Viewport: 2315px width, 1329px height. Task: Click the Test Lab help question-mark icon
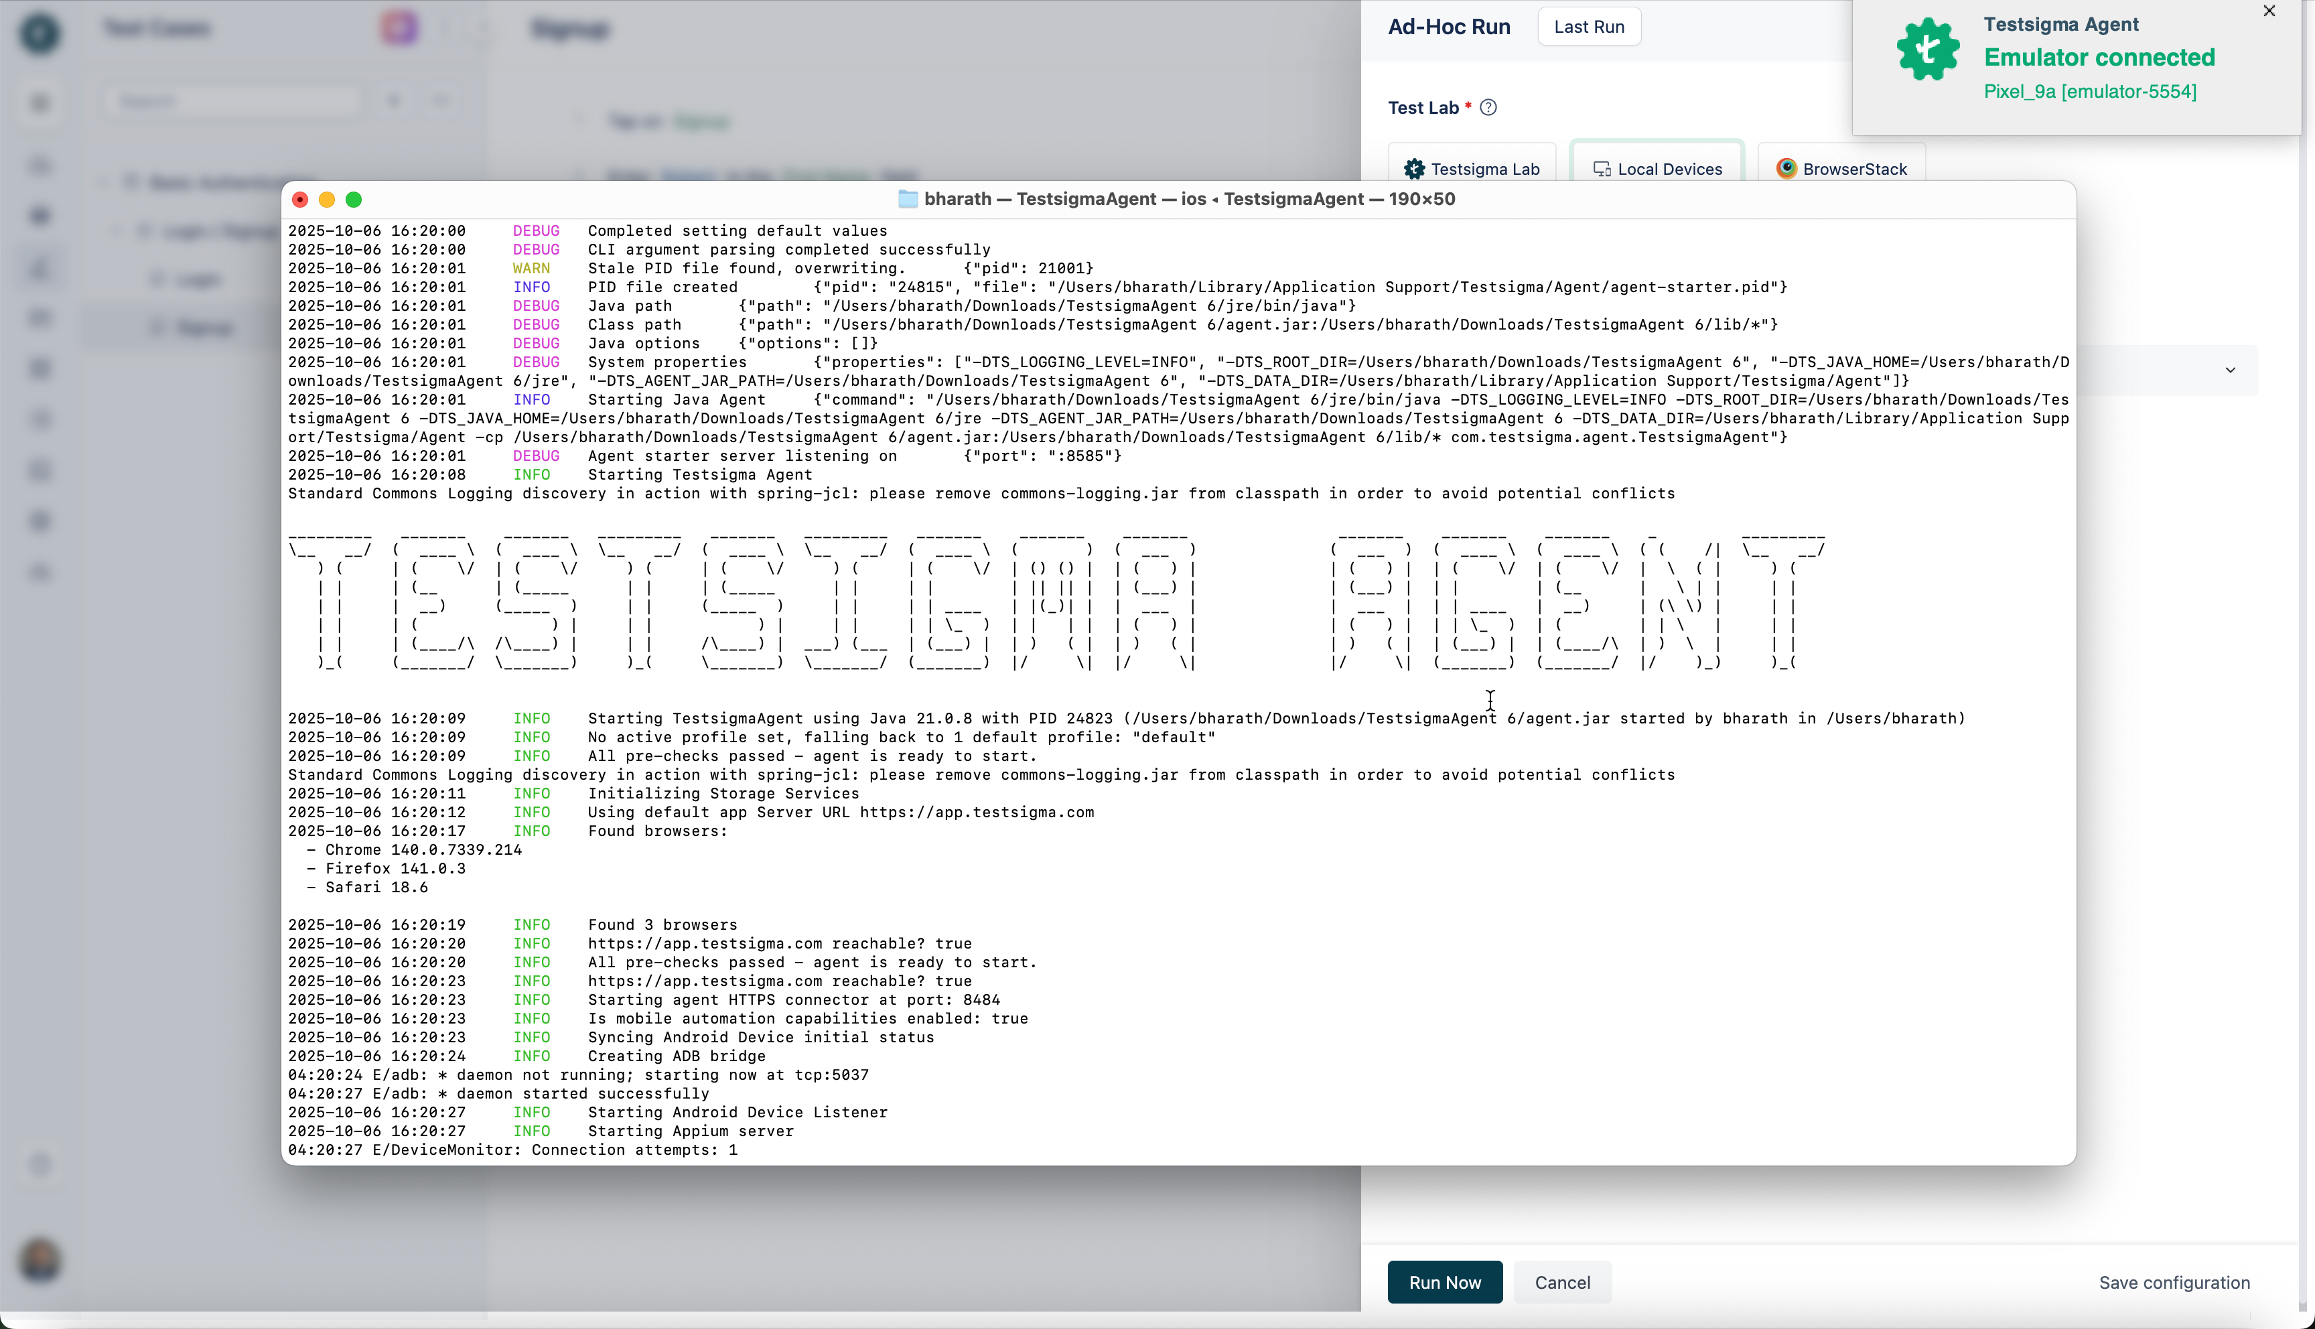[1488, 108]
